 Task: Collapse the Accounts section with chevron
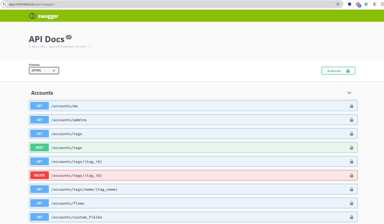point(349,93)
